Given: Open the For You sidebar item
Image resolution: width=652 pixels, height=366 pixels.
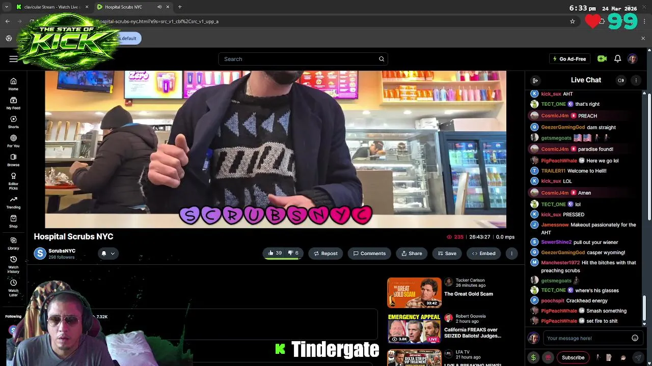Looking at the screenshot, I should click(x=13, y=141).
